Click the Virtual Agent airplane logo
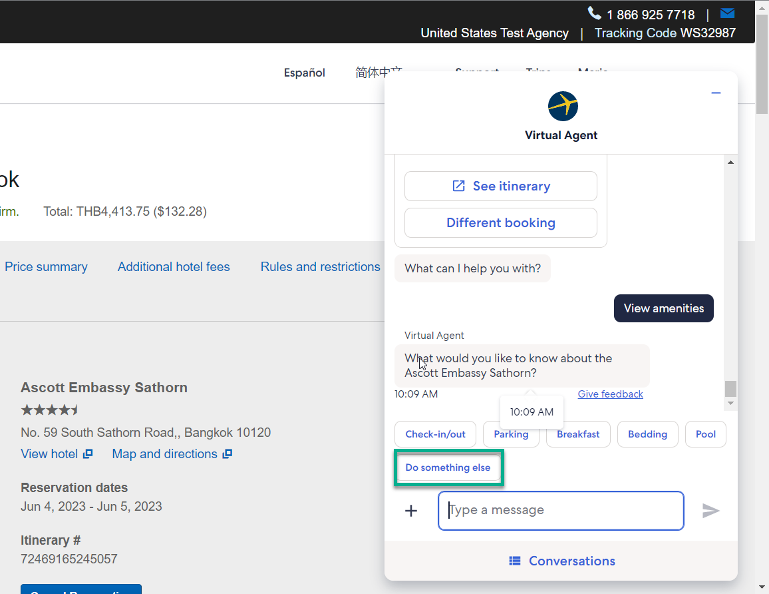The width and height of the screenshot is (769, 594). (x=563, y=106)
